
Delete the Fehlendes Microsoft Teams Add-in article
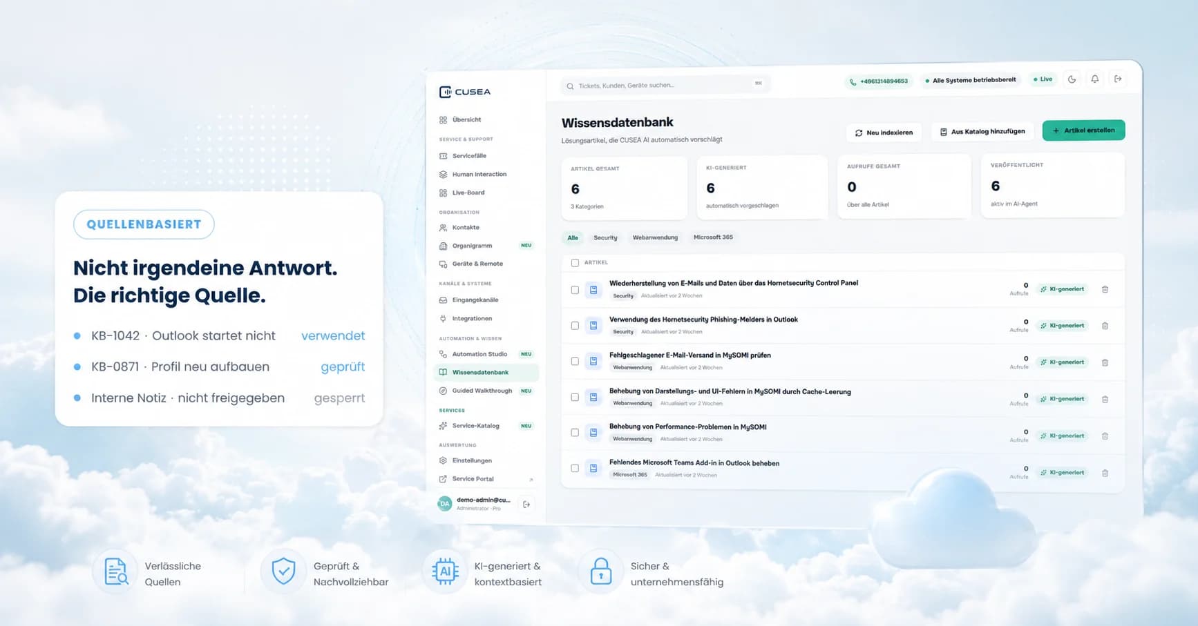click(1105, 473)
